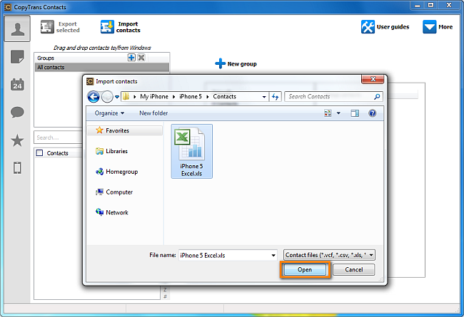The height and width of the screenshot is (317, 464).
Task: Click Export selected in CopyTrans toolbar
Action: coord(60,27)
